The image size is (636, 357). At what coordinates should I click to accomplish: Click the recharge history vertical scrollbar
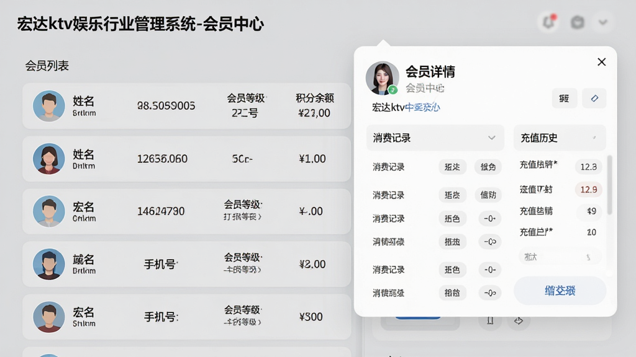point(609,185)
